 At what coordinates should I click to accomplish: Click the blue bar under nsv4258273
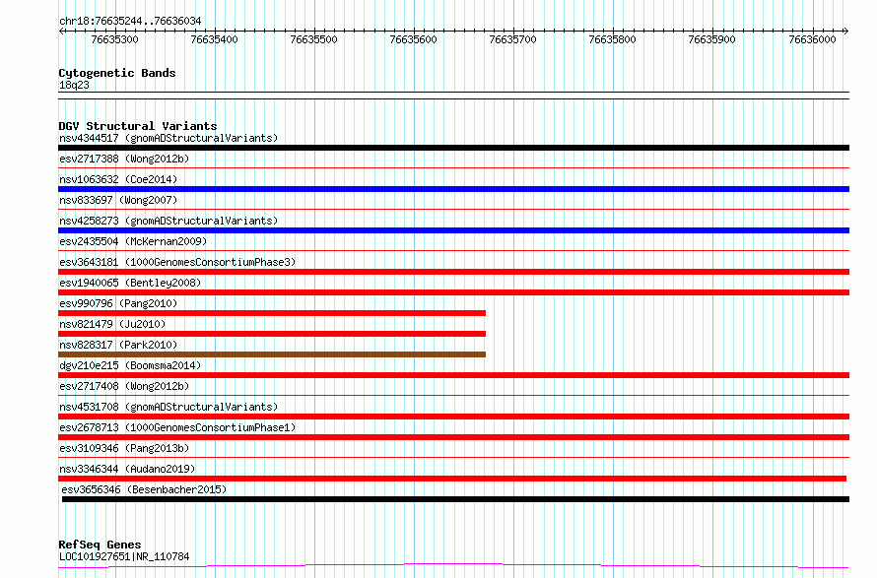[x=453, y=230]
